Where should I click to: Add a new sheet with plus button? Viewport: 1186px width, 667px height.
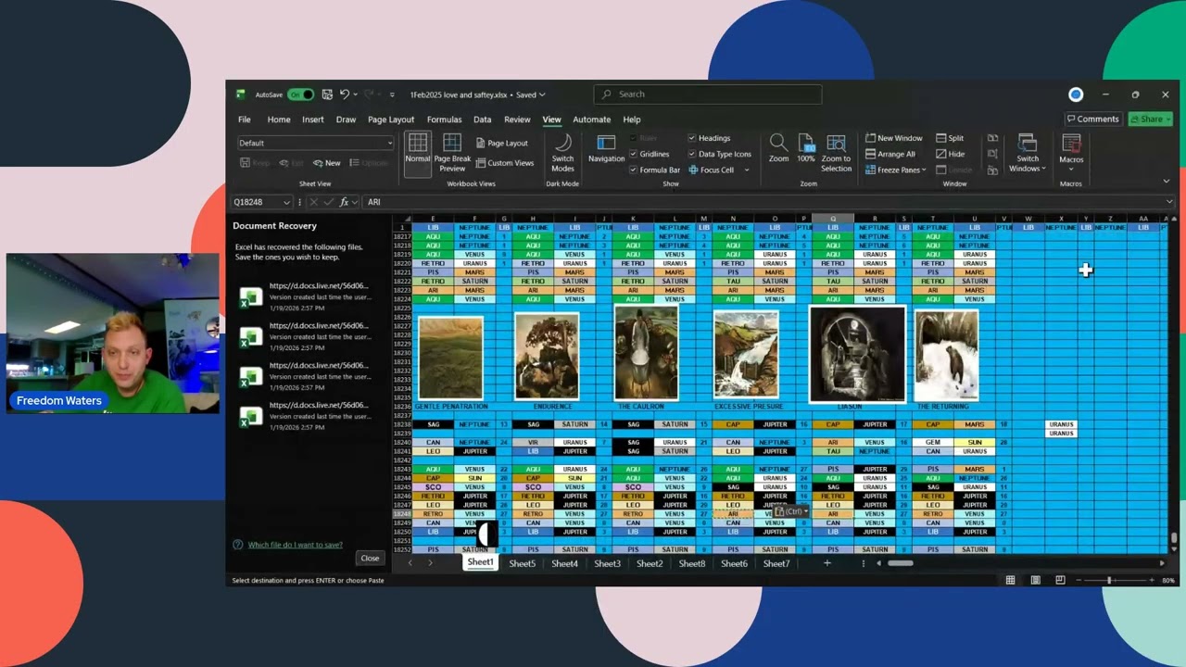pos(827,563)
